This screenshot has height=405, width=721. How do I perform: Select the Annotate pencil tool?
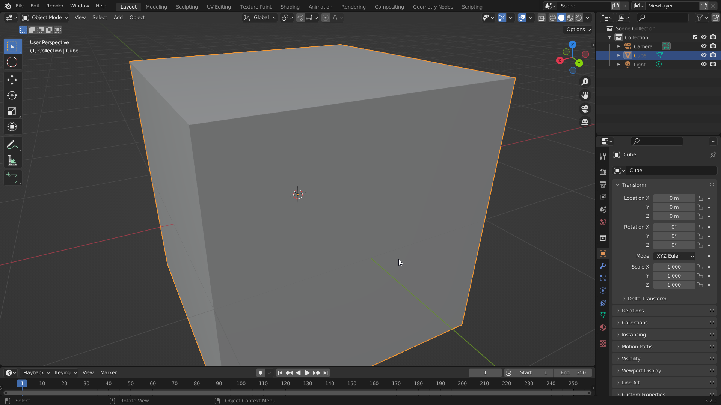[x=12, y=145]
